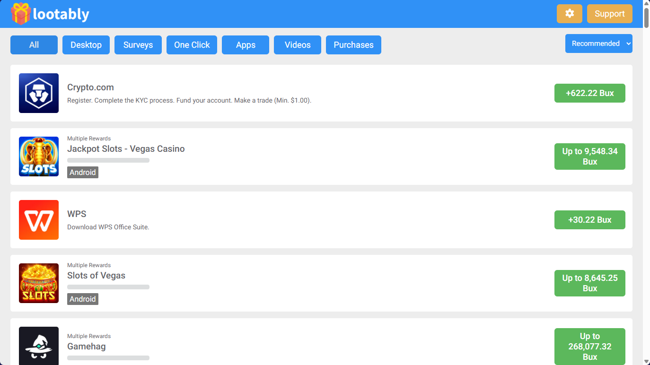Switch to the Desktop tab

pyautogui.click(x=86, y=45)
